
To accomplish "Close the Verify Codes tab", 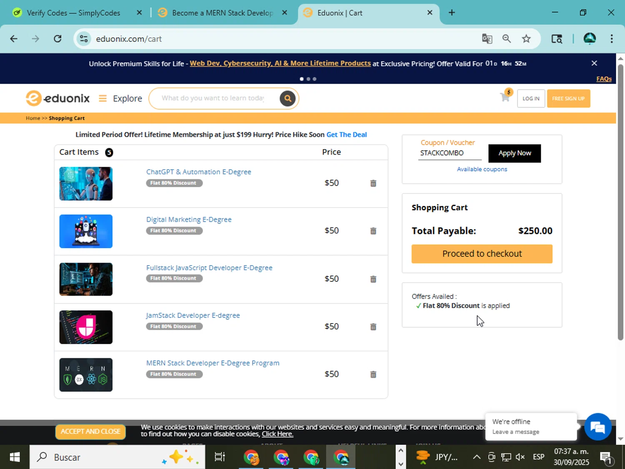I will tap(139, 13).
